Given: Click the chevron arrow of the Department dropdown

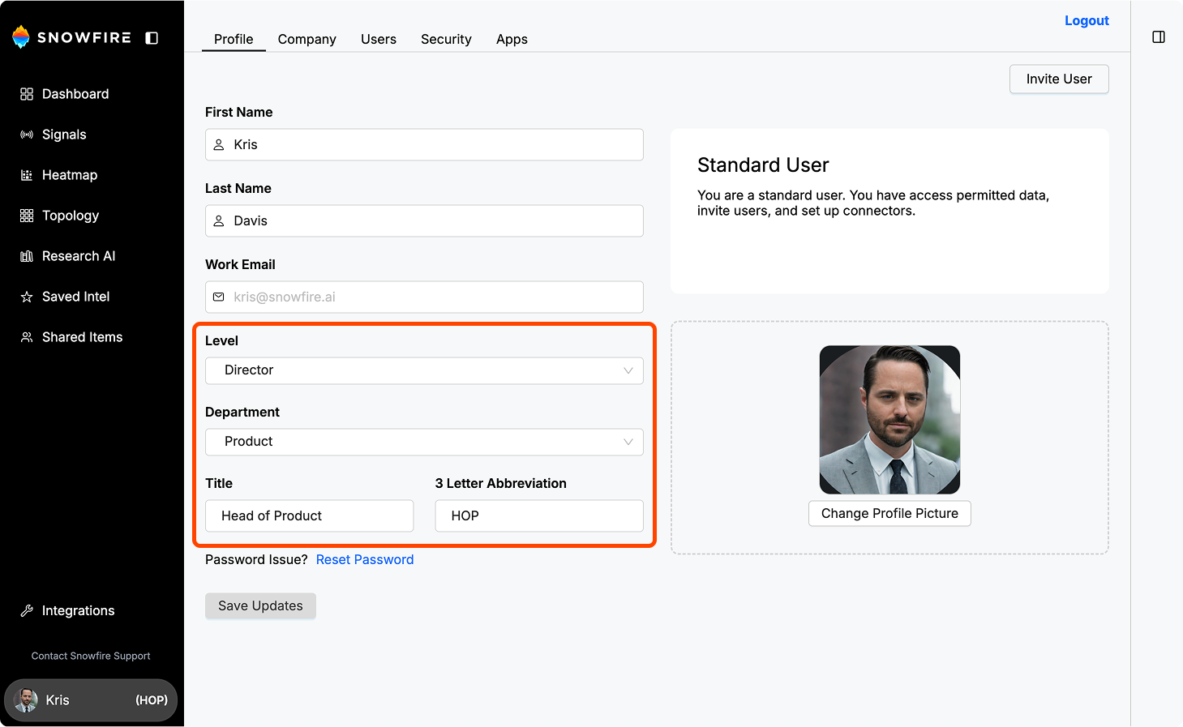Looking at the screenshot, I should (x=628, y=442).
